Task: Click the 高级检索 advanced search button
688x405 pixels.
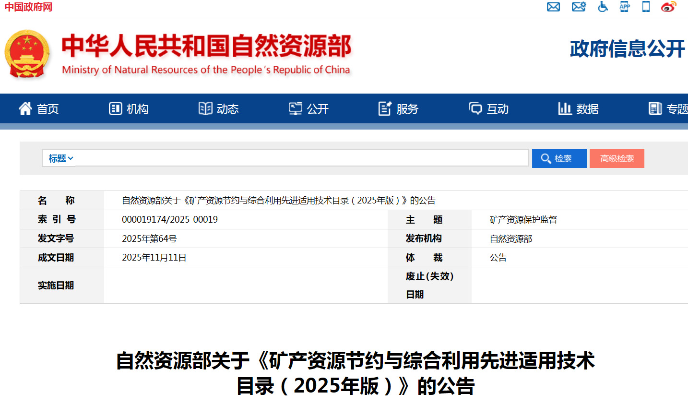Action: tap(617, 158)
